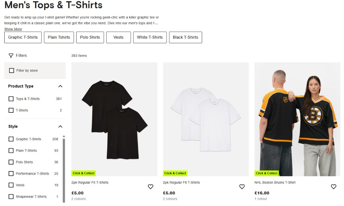Select the Graphic T-Shirts category chip

tap(23, 37)
